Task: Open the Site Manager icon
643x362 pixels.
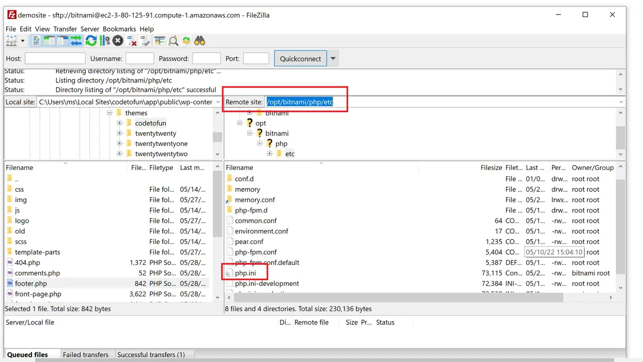Action: pyautogui.click(x=11, y=41)
